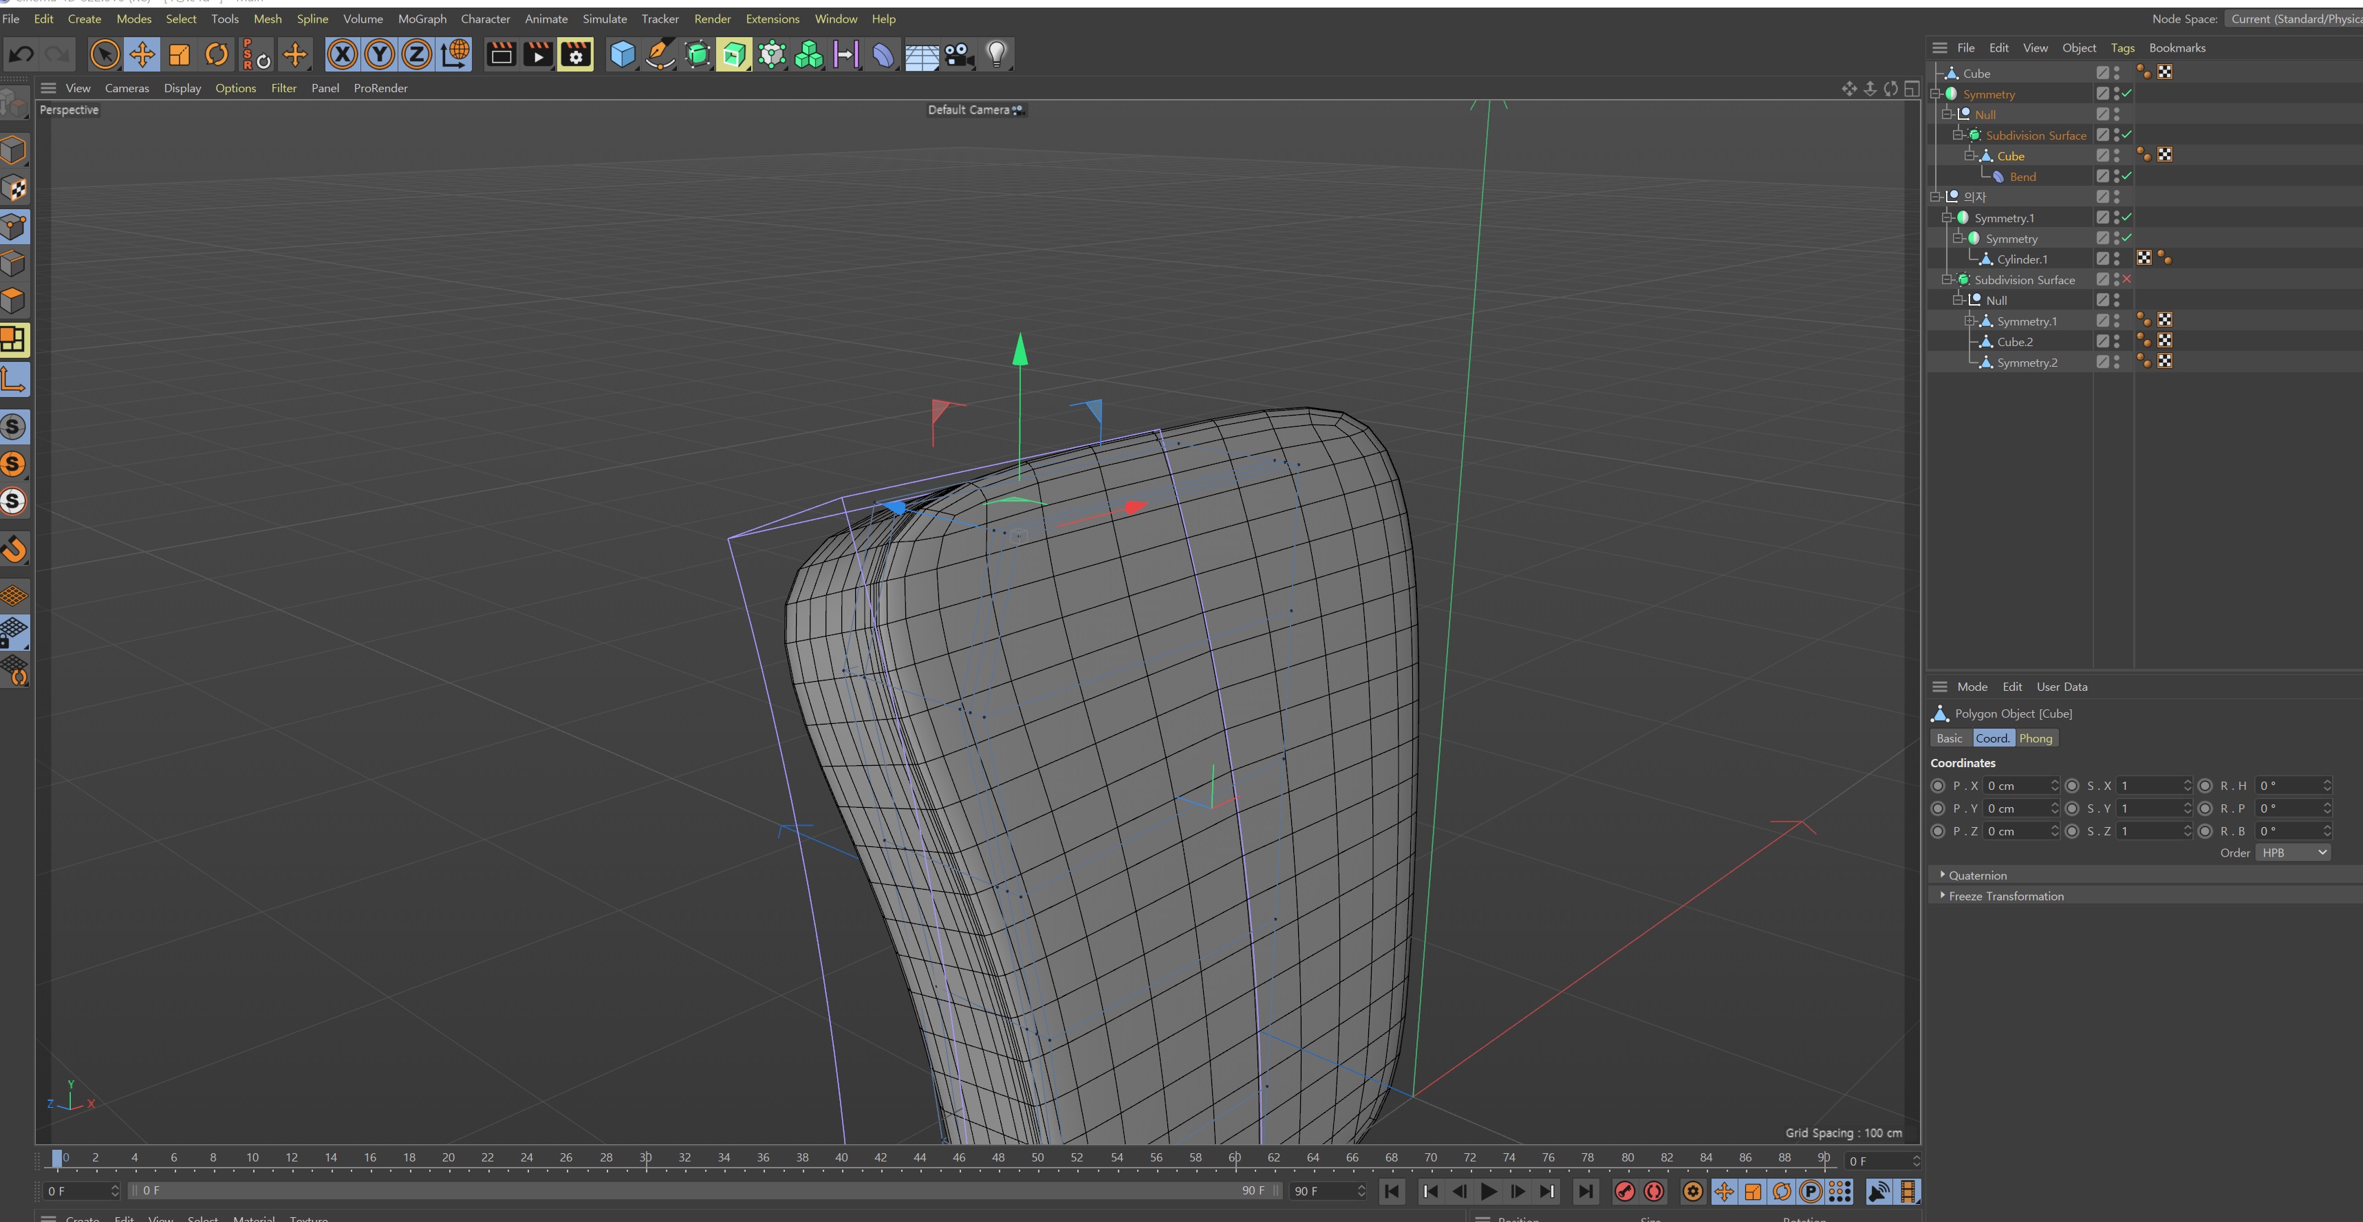Image resolution: width=2363 pixels, height=1222 pixels.
Task: Add a Floor environment object
Action: click(x=921, y=55)
